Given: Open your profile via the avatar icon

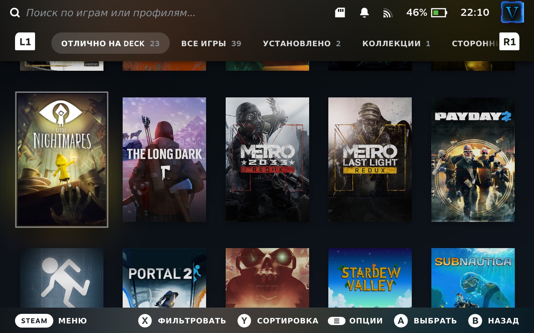Looking at the screenshot, I should 512,12.
